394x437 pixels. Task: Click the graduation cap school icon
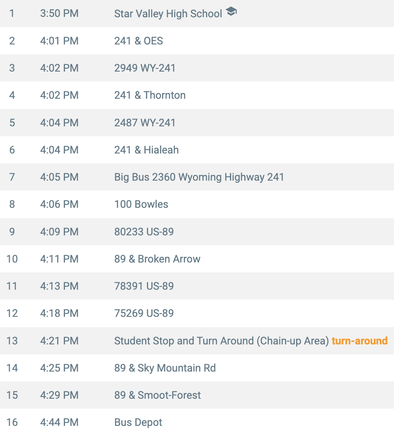coord(231,12)
